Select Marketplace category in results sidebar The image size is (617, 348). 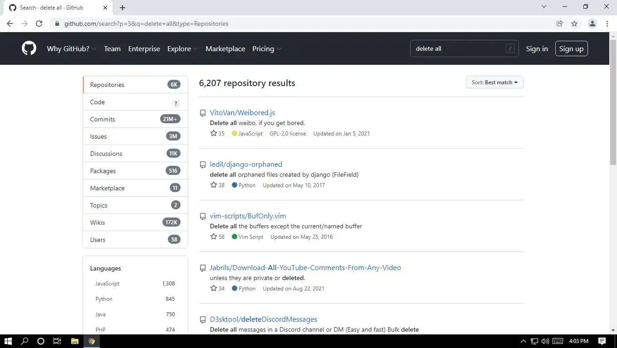[x=135, y=188]
